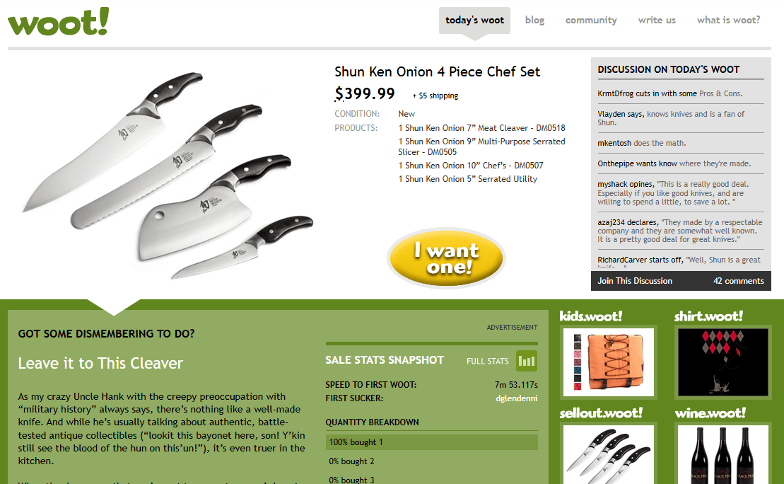784x484 pixels.
Task: Click the FULL STATS link text
Action: coord(488,361)
